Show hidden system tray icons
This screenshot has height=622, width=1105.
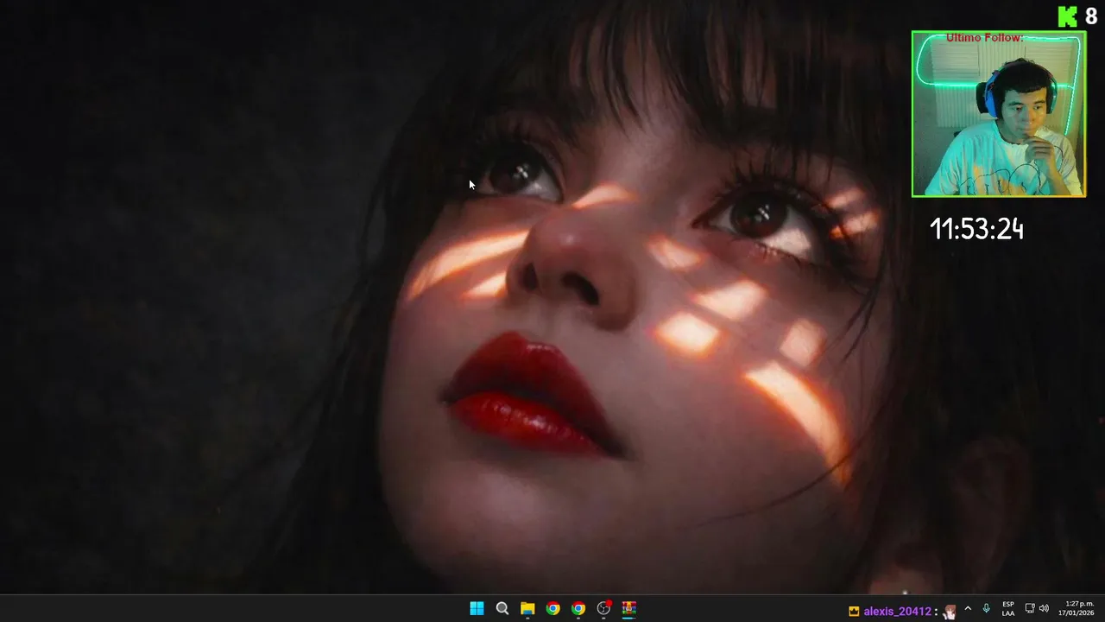[x=968, y=608]
